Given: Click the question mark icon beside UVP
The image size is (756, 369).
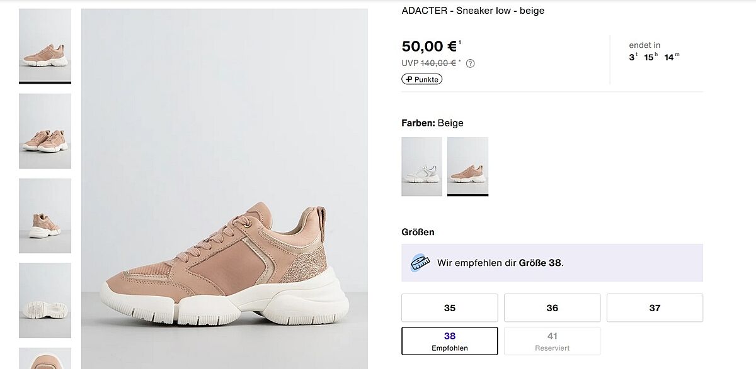Looking at the screenshot, I should (471, 63).
